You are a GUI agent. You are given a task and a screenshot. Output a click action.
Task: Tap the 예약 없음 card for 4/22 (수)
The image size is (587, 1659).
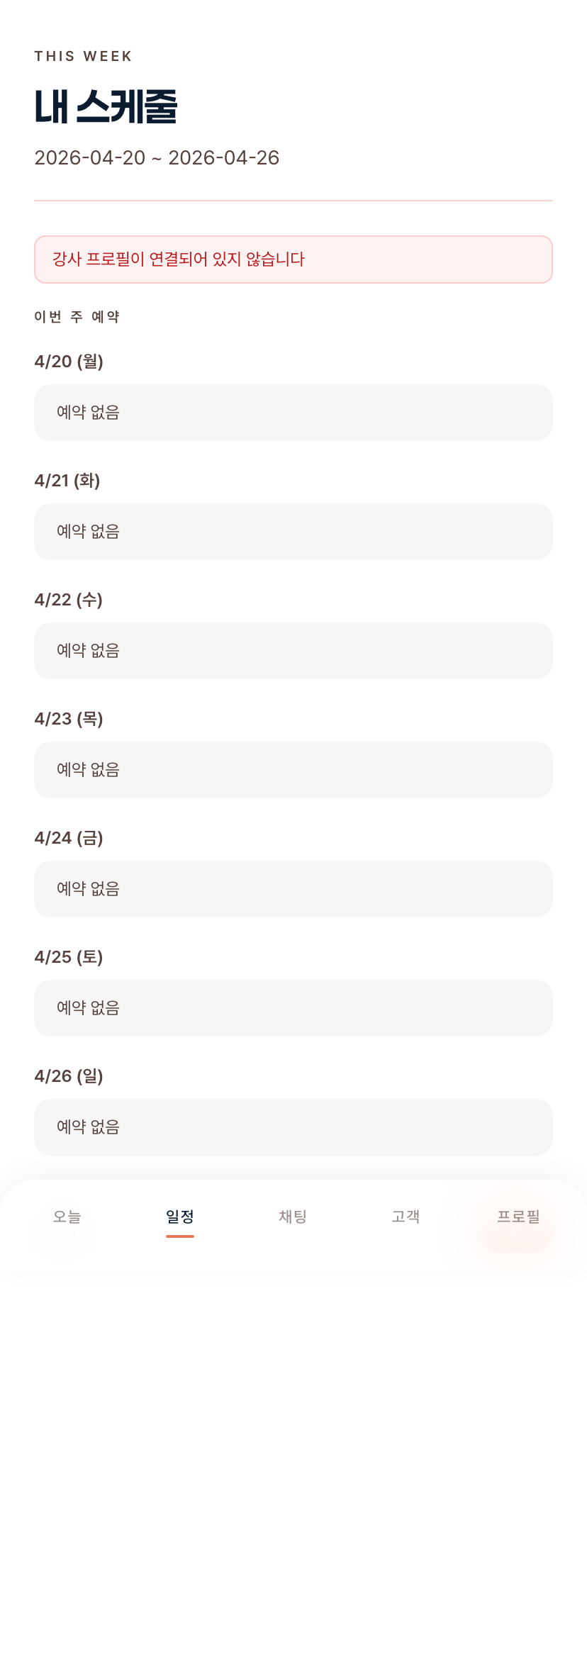[x=293, y=651]
